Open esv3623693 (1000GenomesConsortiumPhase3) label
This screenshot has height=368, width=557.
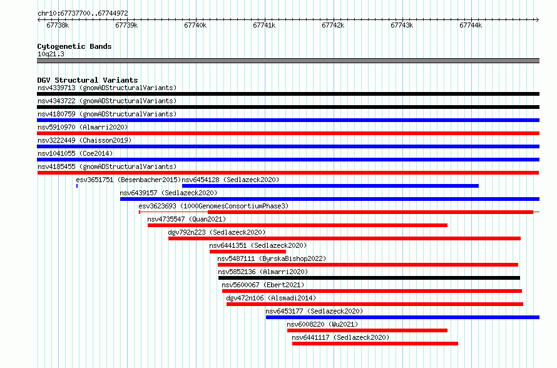tap(213, 206)
